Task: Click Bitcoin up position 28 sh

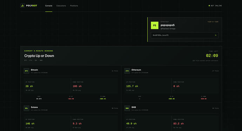Action: tap(29, 86)
